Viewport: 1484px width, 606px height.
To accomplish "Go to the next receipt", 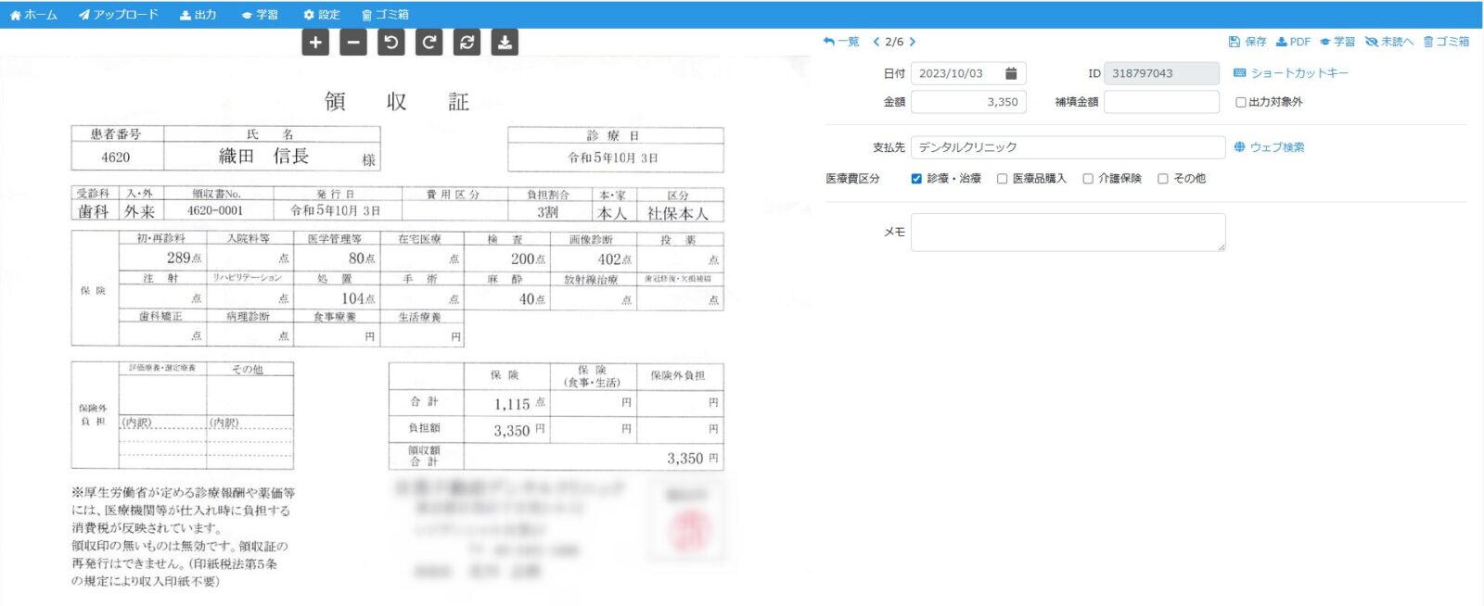I will tap(913, 42).
